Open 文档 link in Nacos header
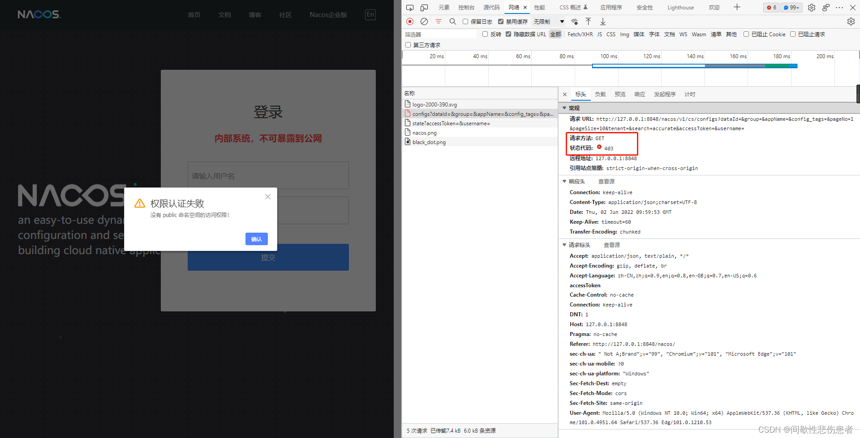This screenshot has width=860, height=438. pos(224,15)
